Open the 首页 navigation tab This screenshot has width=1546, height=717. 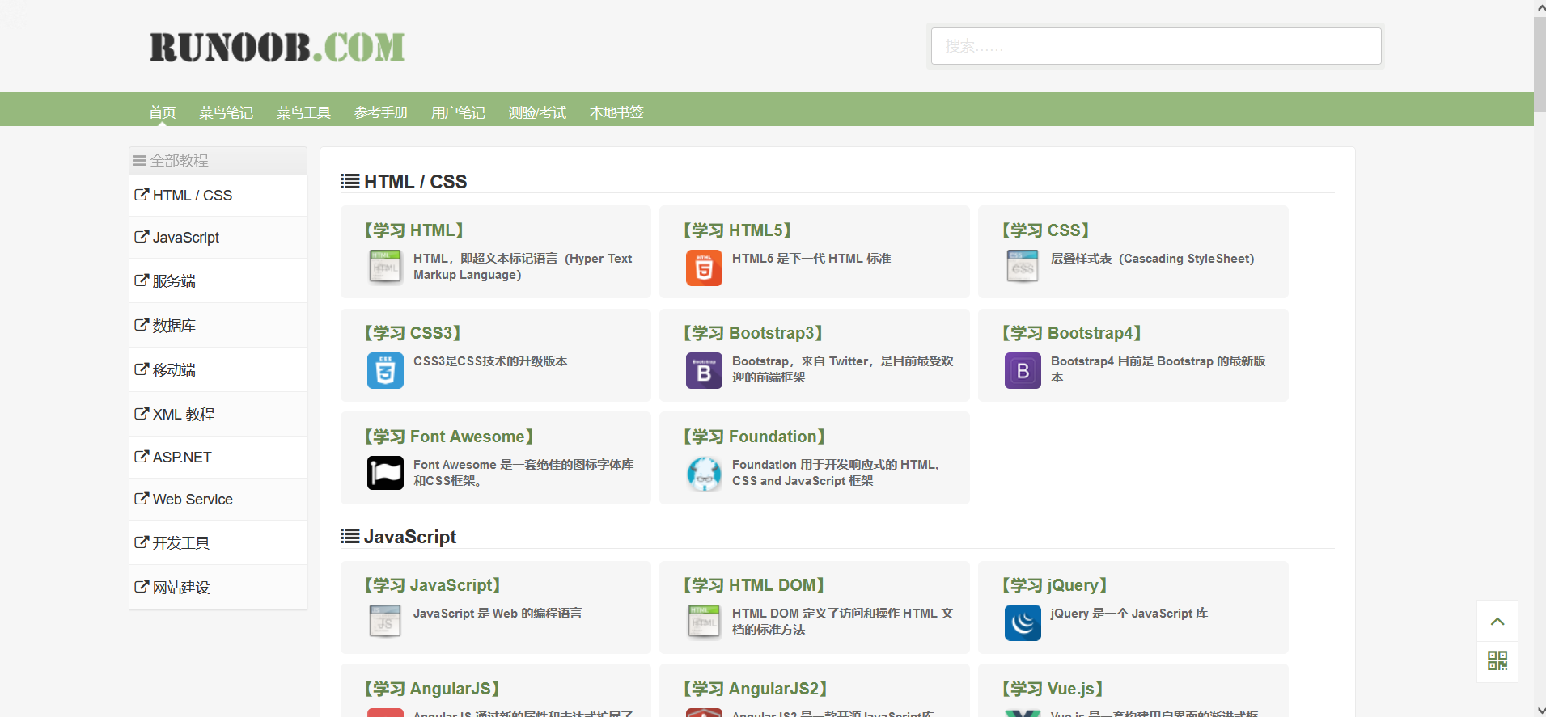[163, 112]
